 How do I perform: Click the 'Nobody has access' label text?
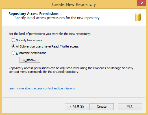point(29,40)
